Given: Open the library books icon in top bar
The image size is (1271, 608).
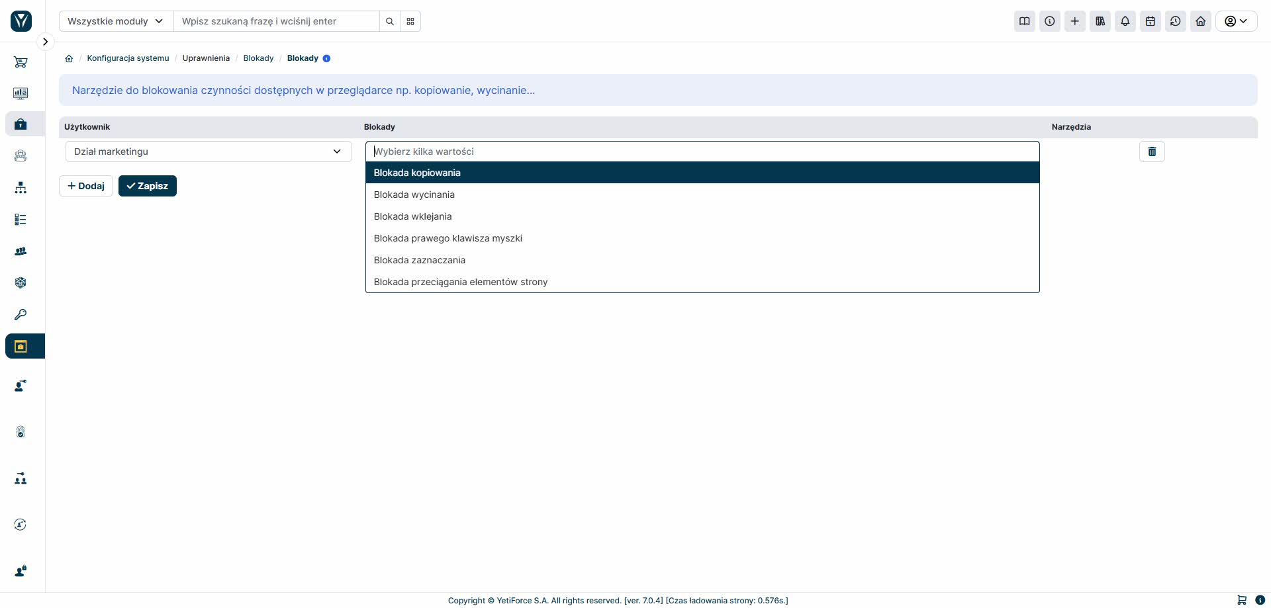Looking at the screenshot, I should click(1100, 21).
